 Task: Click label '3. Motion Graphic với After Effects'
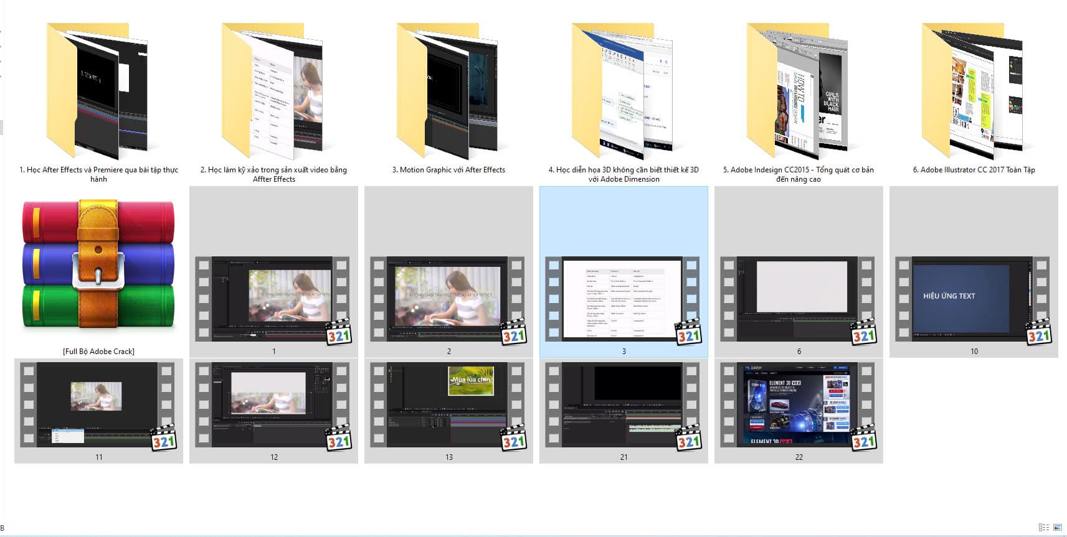[448, 170]
